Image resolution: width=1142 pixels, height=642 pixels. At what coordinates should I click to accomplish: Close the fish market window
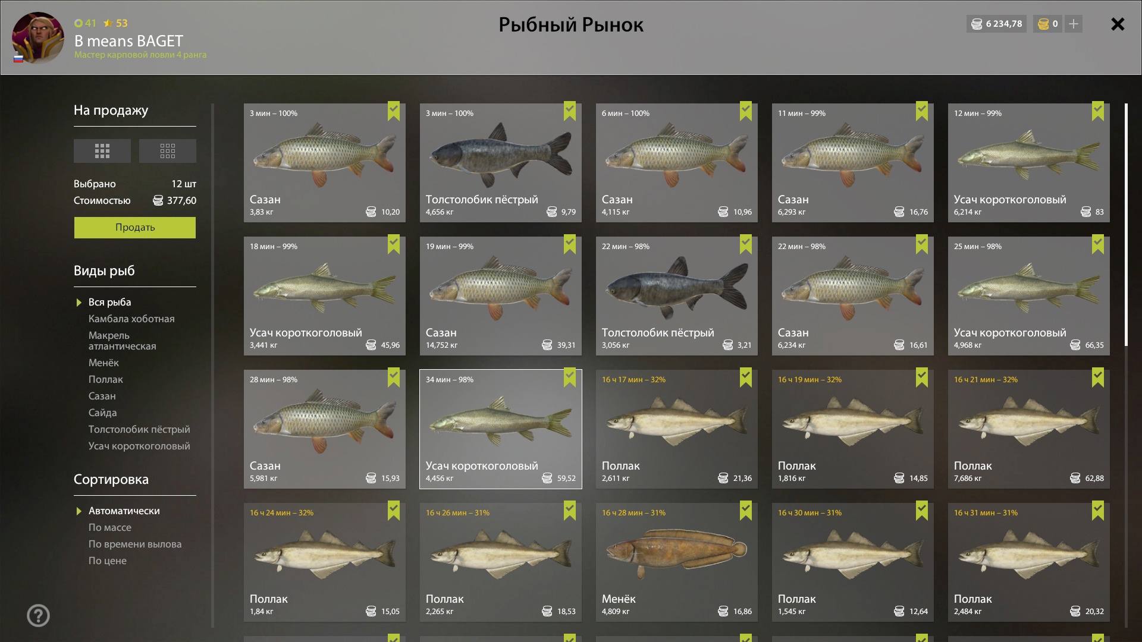pyautogui.click(x=1118, y=24)
